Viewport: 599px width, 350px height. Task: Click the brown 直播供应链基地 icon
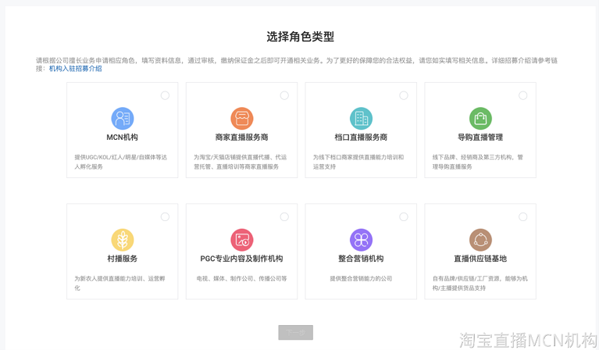[480, 240]
